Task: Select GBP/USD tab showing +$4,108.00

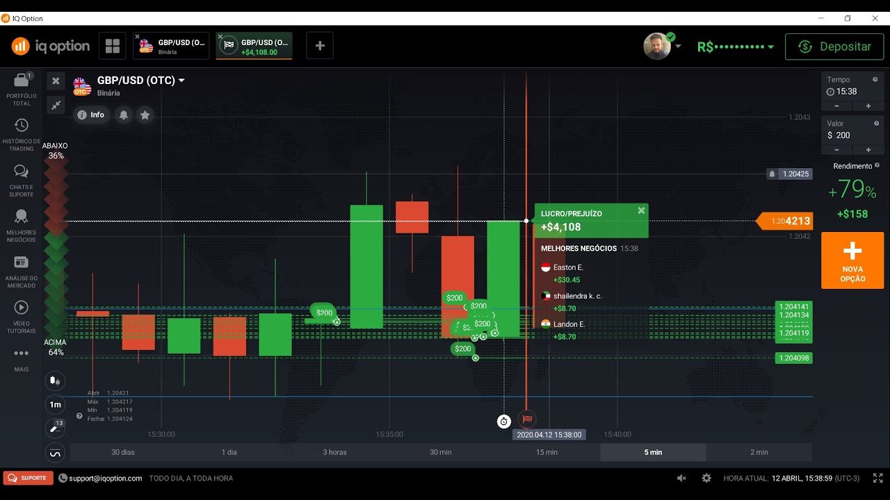Action: [254, 47]
